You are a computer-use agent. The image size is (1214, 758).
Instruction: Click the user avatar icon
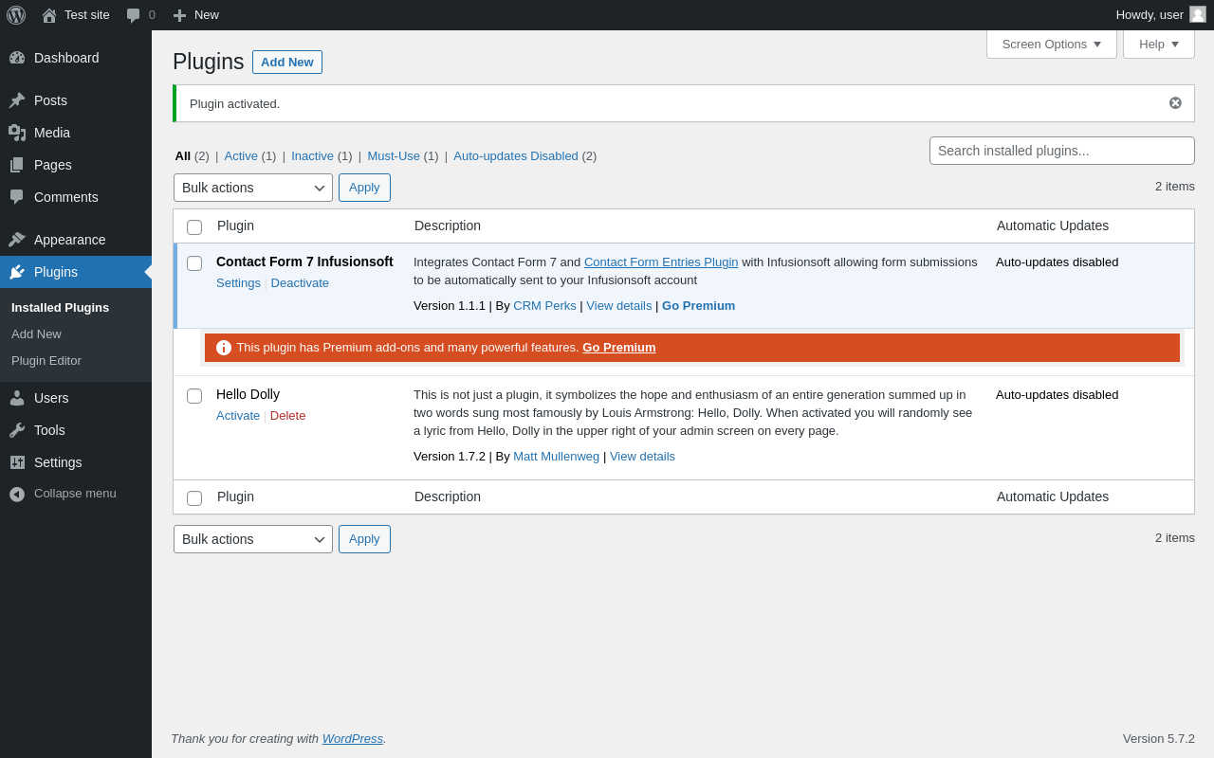coord(1198,14)
